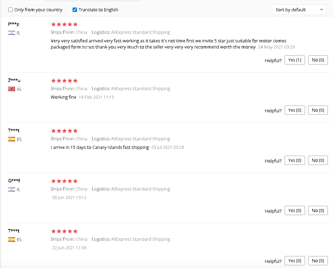Click star rating on Working fine review
333x268 pixels.
(x=64, y=81)
